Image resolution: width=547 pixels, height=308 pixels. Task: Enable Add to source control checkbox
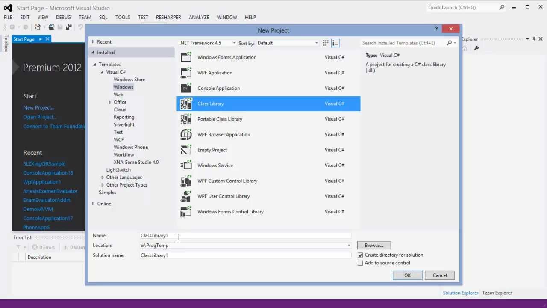pos(360,263)
